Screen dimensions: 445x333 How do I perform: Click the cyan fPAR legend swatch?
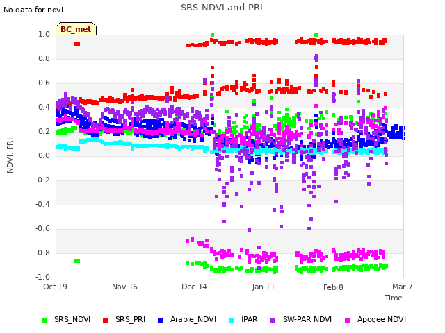[x=232, y=321]
